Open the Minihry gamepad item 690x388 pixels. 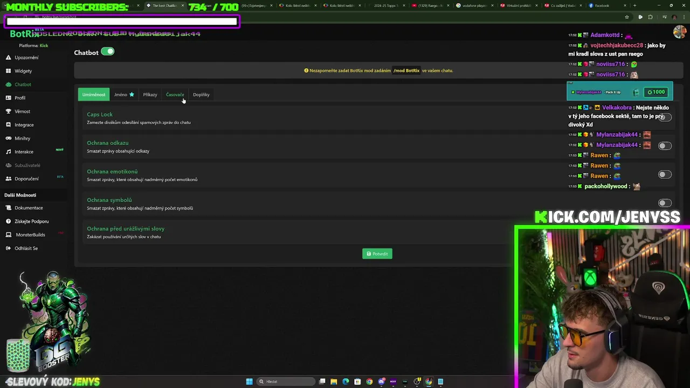tap(18, 138)
